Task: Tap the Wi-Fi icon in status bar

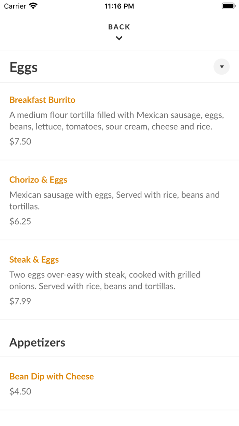Action: point(33,5)
